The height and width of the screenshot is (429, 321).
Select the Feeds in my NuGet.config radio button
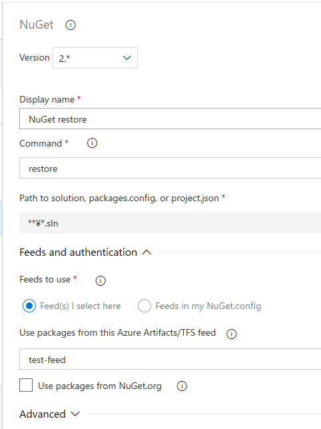pyautogui.click(x=145, y=306)
